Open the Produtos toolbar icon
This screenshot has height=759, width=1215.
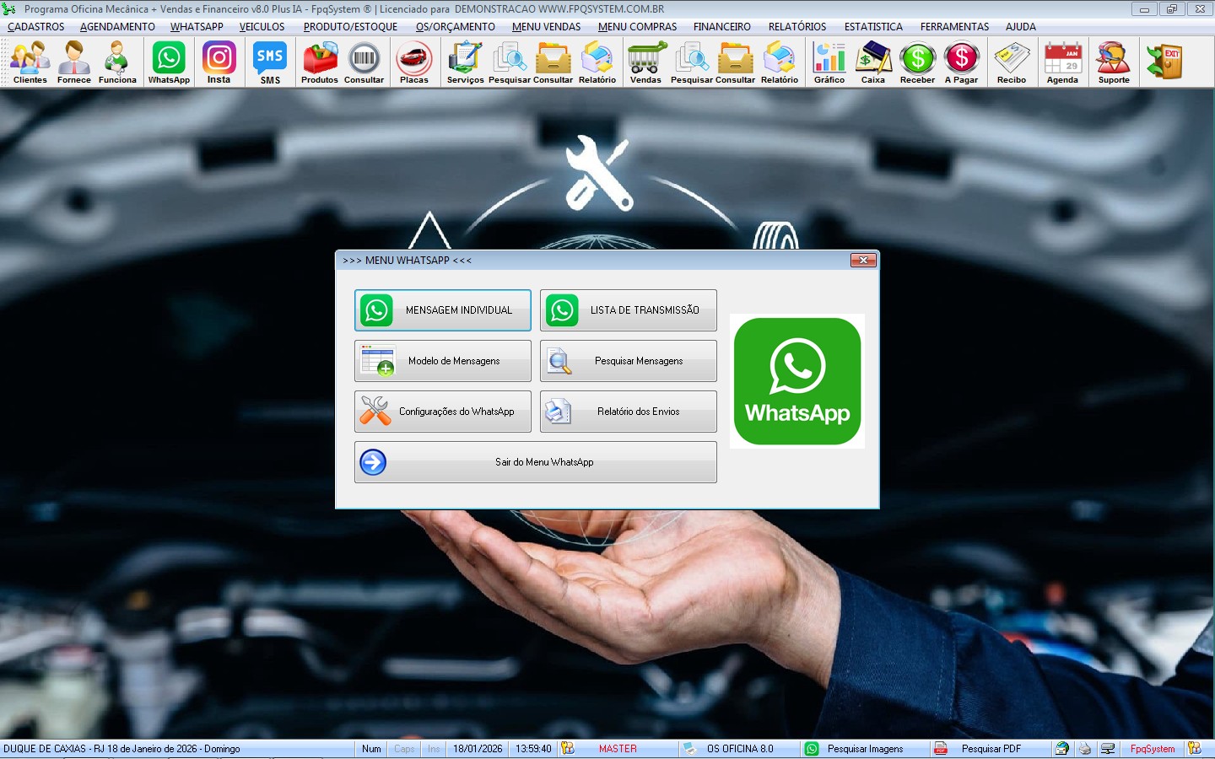click(x=320, y=63)
